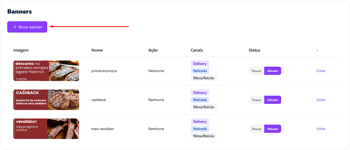Edit the cashback banner
Viewport: 350px width, 150px height.
pyautogui.click(x=321, y=100)
